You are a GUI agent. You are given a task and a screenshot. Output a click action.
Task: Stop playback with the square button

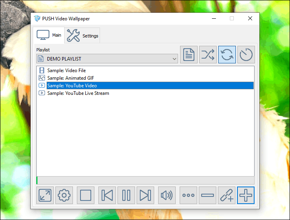coord(85,195)
